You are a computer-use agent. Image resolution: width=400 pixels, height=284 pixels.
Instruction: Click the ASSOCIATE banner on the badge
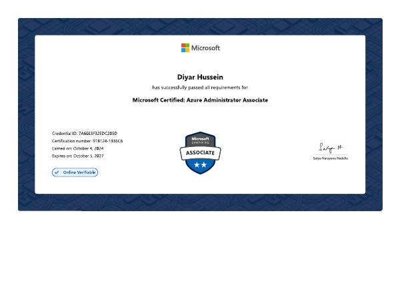coord(200,153)
